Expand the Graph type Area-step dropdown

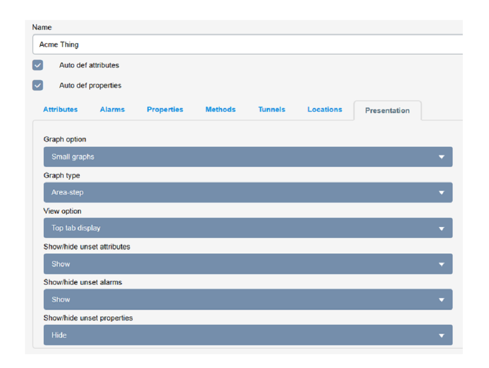248,192
